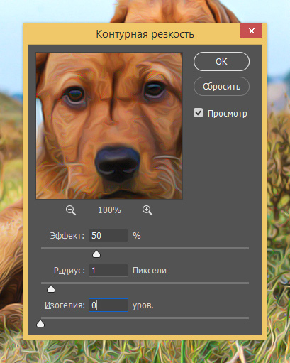290x363 pixels.
Task: Click the Радиус label text
Action: coord(69,271)
